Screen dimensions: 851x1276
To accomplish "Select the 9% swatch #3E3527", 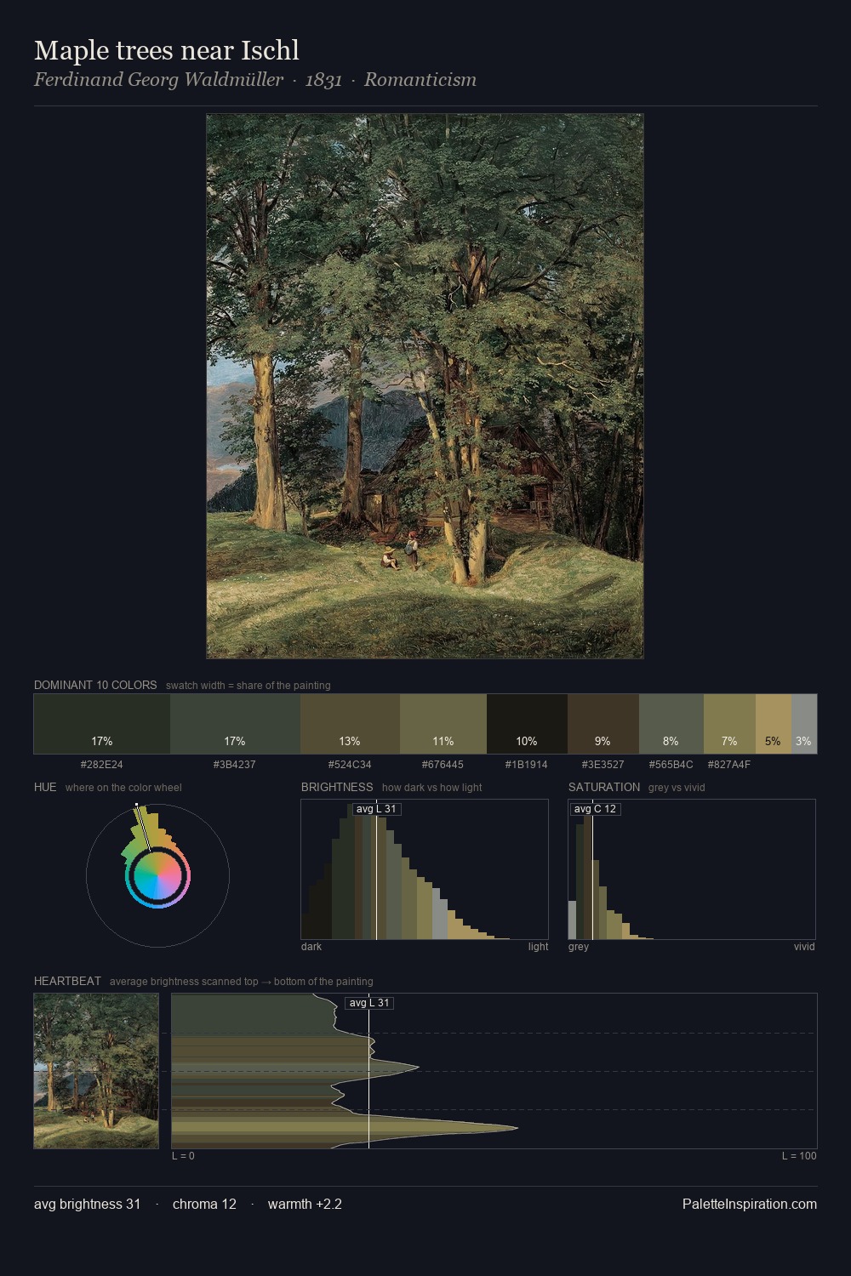I will click(x=603, y=724).
